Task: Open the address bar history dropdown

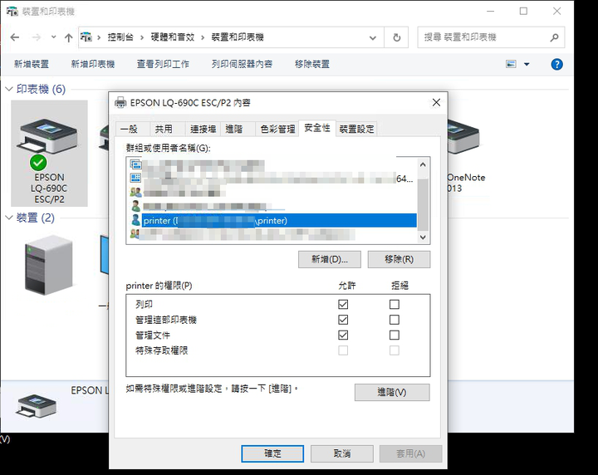Action: (373, 37)
